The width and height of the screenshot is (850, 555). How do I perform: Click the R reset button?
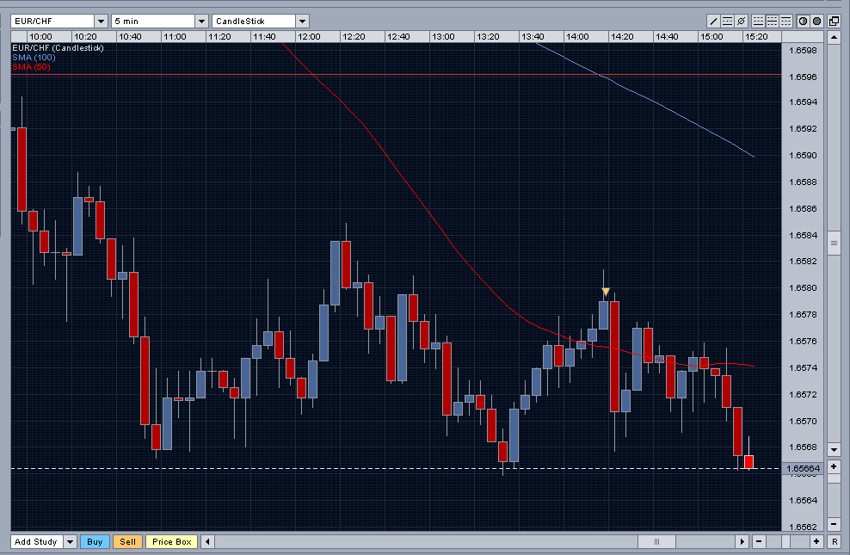(x=835, y=541)
